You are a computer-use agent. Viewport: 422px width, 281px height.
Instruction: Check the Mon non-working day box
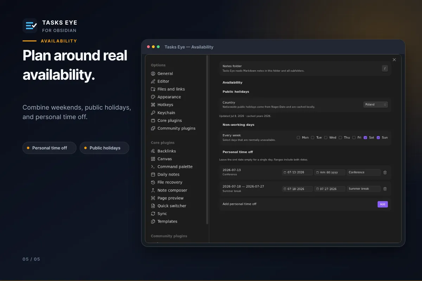pyautogui.click(x=299, y=138)
